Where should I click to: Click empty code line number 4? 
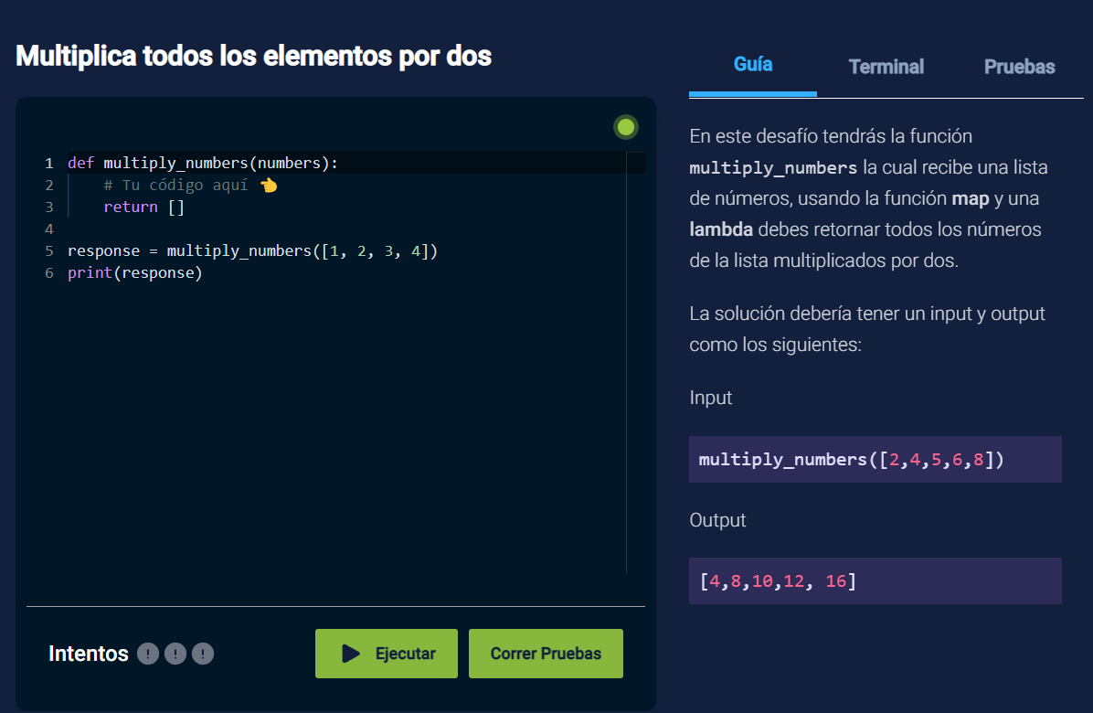point(48,229)
